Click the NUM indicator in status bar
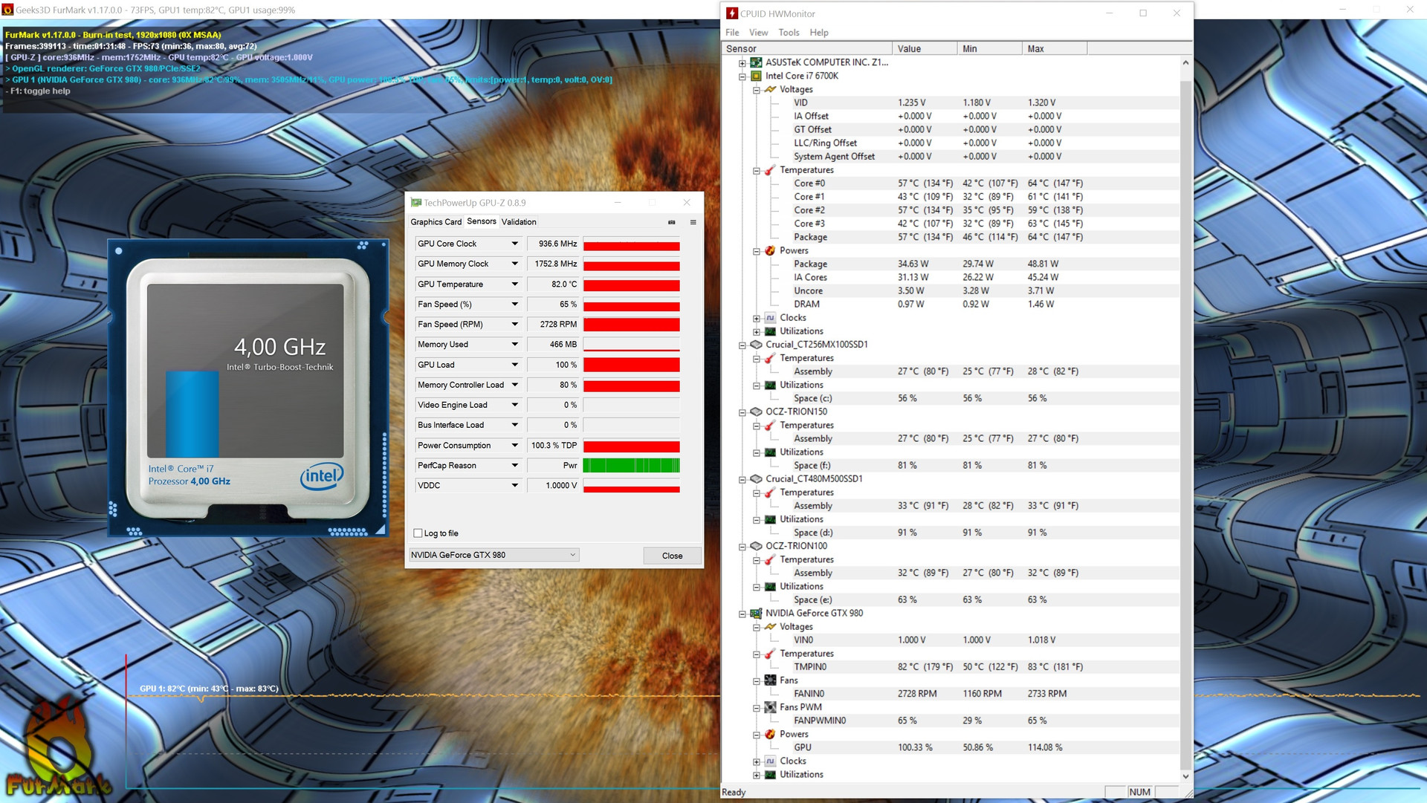The width and height of the screenshot is (1427, 803). pyautogui.click(x=1139, y=793)
